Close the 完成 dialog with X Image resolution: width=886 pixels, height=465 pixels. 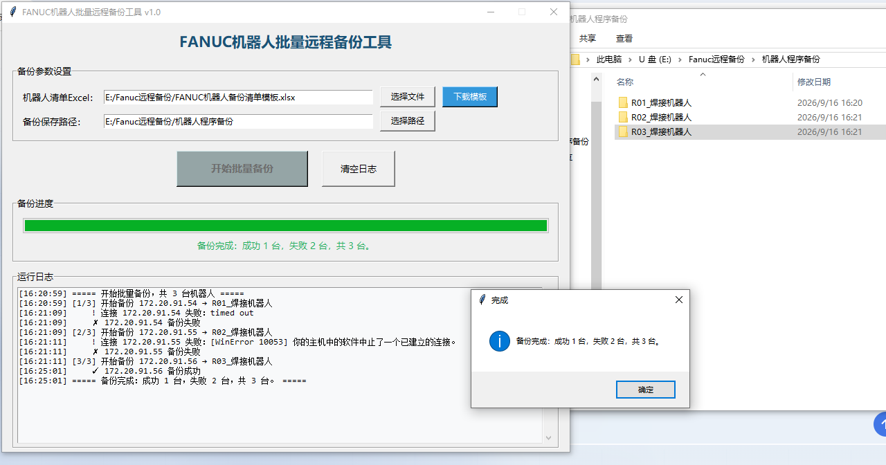[679, 300]
